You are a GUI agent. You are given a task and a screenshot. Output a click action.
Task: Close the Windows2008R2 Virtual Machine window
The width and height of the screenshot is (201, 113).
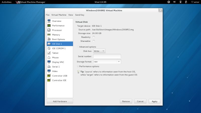[161, 10]
